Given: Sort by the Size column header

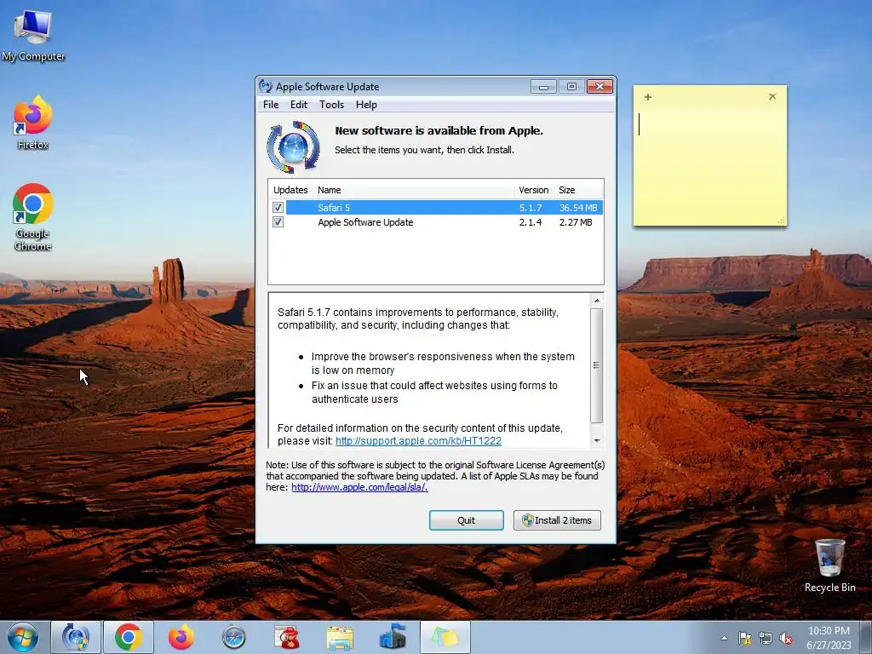Looking at the screenshot, I should pyautogui.click(x=578, y=190).
